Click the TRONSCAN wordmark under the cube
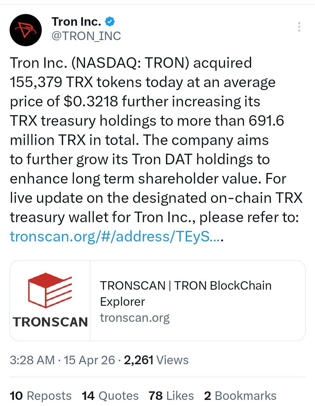This screenshot has width=315, height=406. pyautogui.click(x=50, y=322)
